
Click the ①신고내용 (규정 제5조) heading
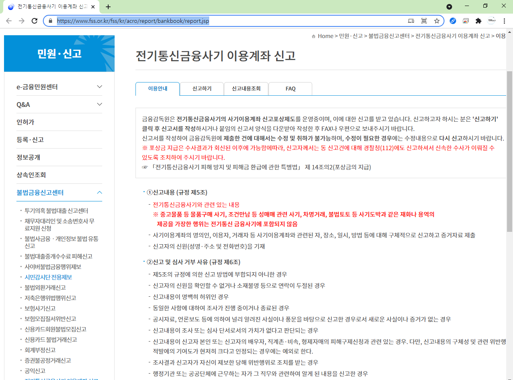tap(177, 192)
